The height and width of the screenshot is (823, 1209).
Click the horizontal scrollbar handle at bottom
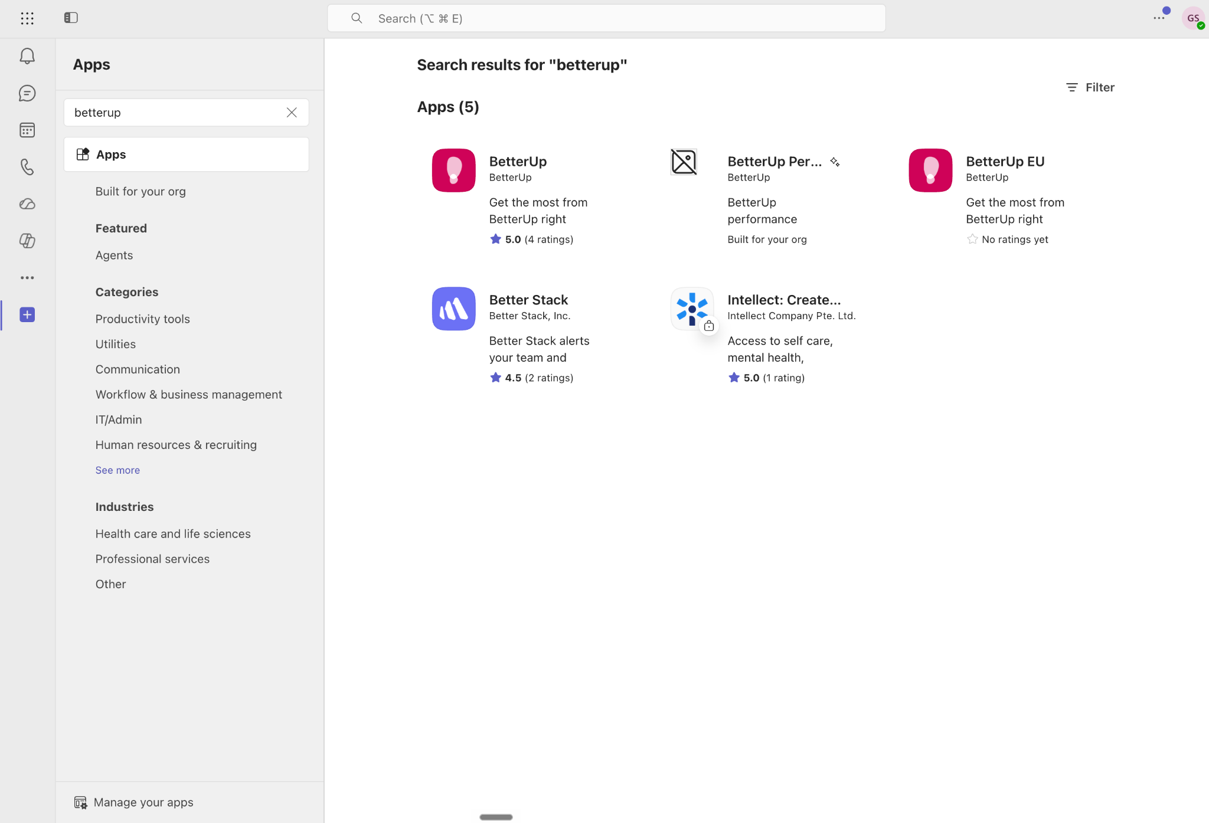(496, 817)
